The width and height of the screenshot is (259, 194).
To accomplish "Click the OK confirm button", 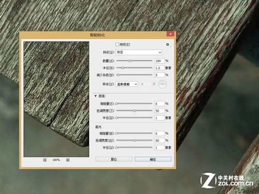I will [x=153, y=159].
